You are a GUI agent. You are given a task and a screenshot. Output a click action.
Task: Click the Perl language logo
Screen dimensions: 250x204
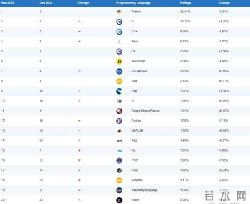pyautogui.click(x=119, y=91)
